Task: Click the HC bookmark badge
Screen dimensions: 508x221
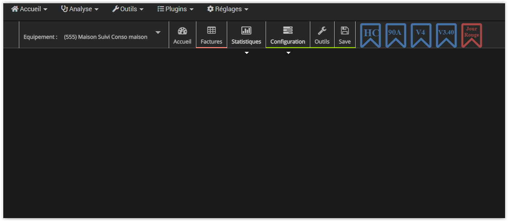Action: coord(370,35)
